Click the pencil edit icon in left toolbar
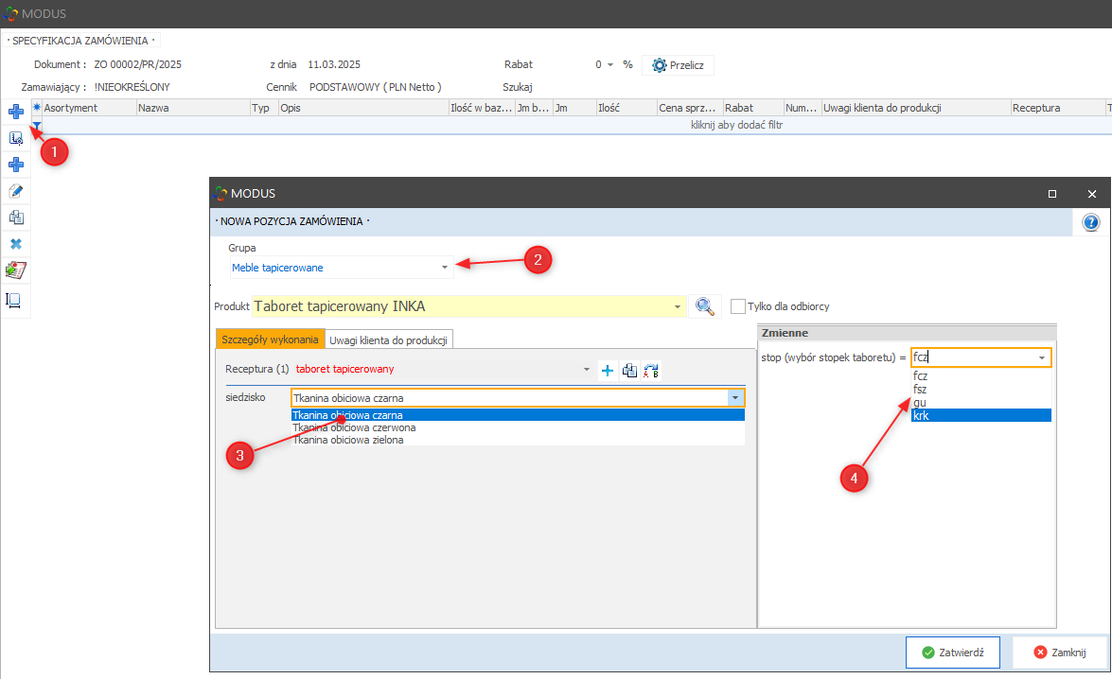This screenshot has height=679, width=1112. tap(15, 191)
